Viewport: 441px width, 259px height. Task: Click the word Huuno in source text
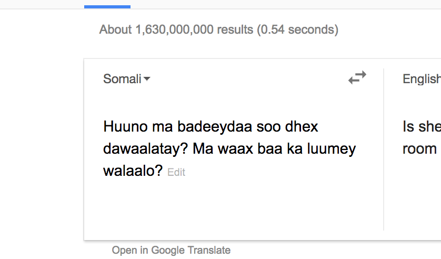pyautogui.click(x=125, y=126)
